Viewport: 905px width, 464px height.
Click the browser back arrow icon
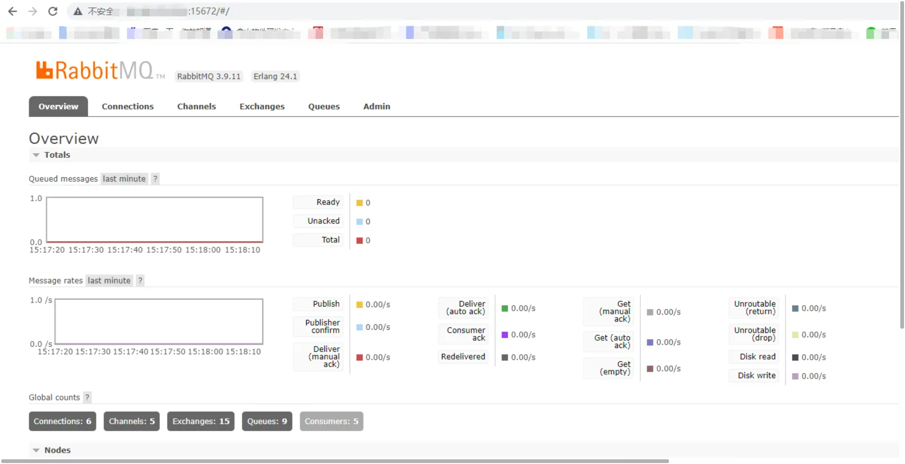pyautogui.click(x=12, y=11)
